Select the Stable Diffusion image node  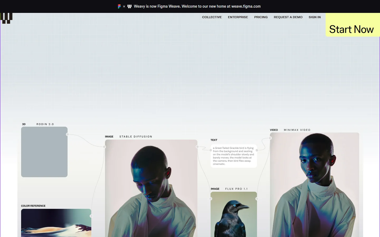(151, 188)
